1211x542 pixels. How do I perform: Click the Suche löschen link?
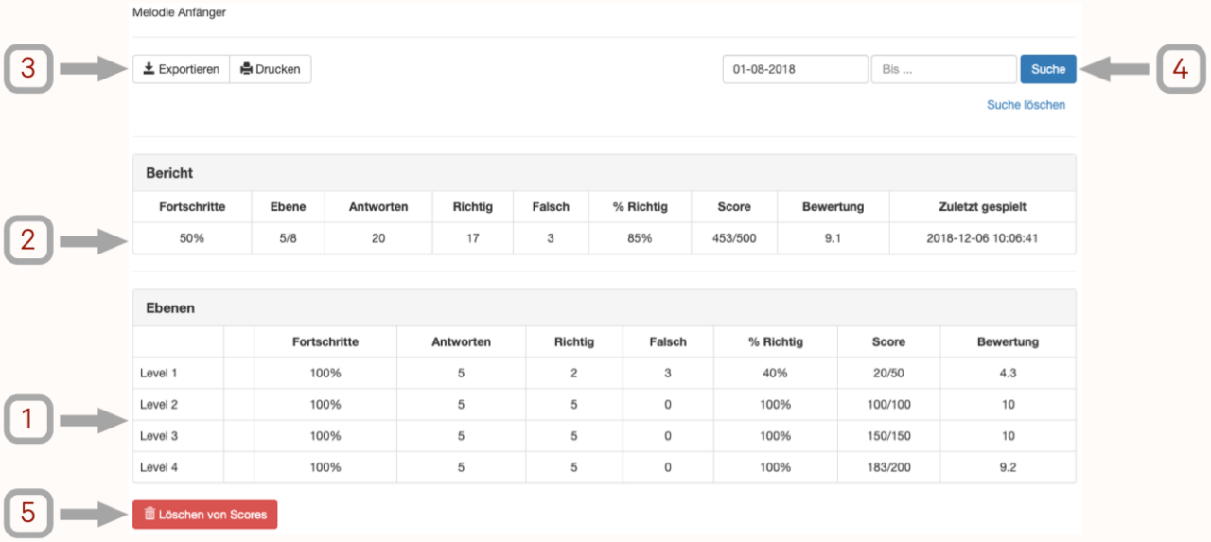1026,105
